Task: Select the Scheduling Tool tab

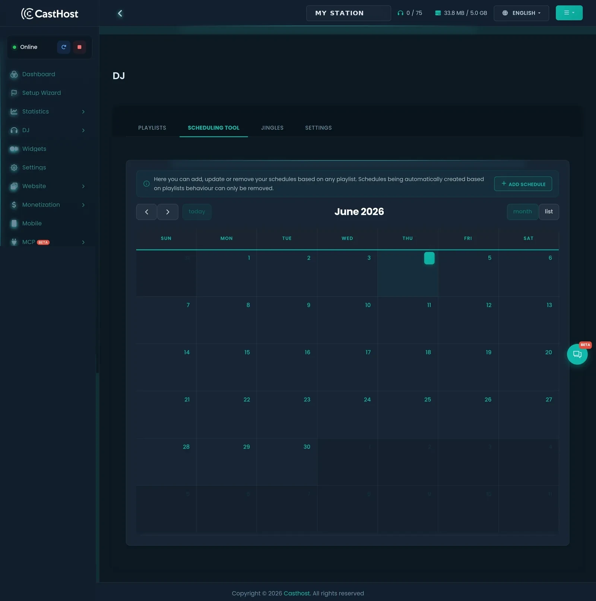Action: pos(213,128)
